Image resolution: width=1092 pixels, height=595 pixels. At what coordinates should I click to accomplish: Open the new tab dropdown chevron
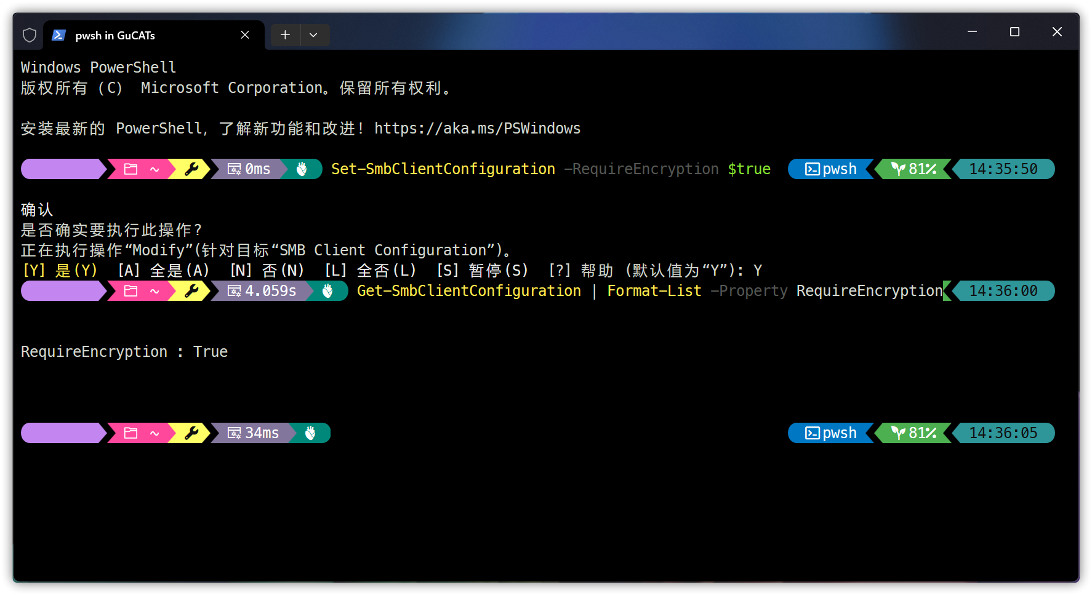(315, 35)
